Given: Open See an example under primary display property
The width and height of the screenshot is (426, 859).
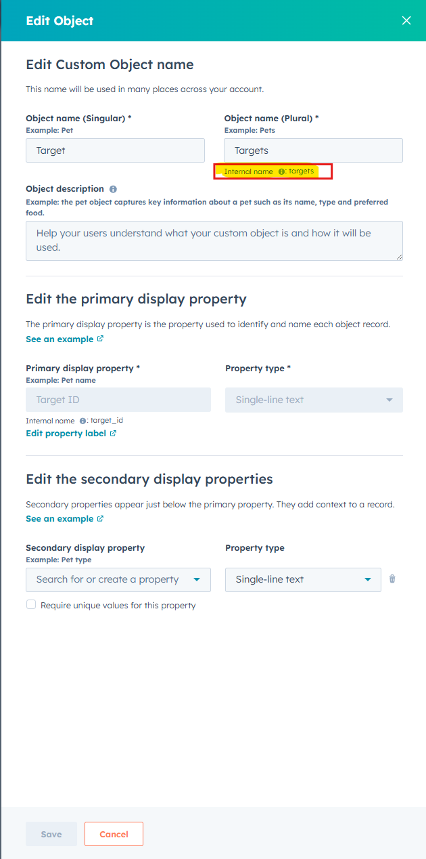Looking at the screenshot, I should click(x=60, y=339).
